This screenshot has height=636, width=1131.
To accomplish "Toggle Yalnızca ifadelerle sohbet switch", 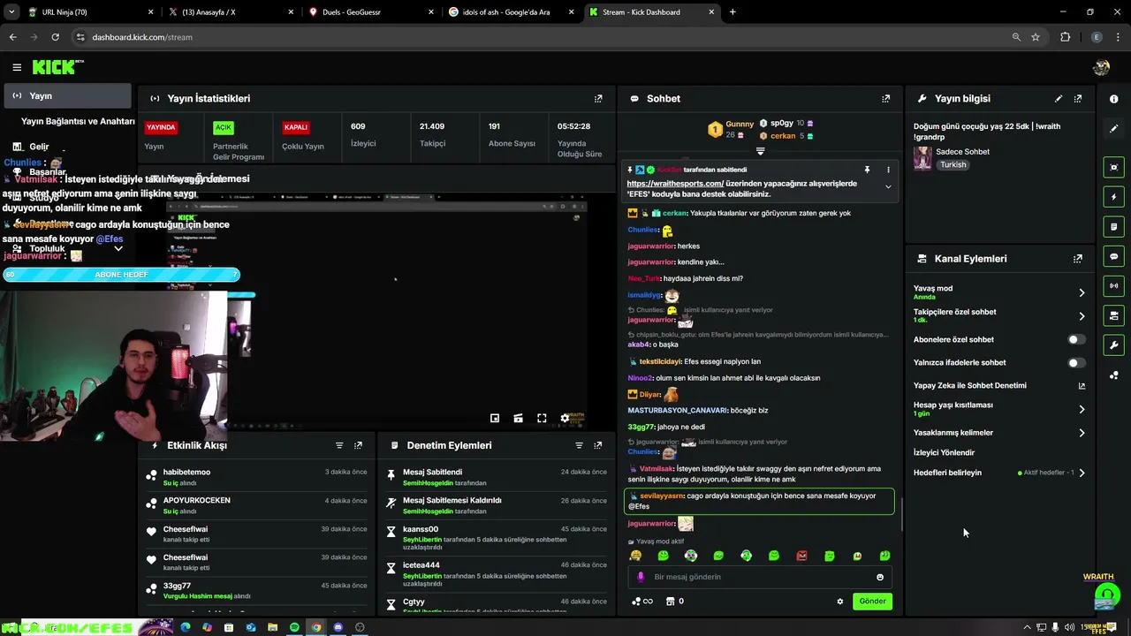I will 1075,362.
